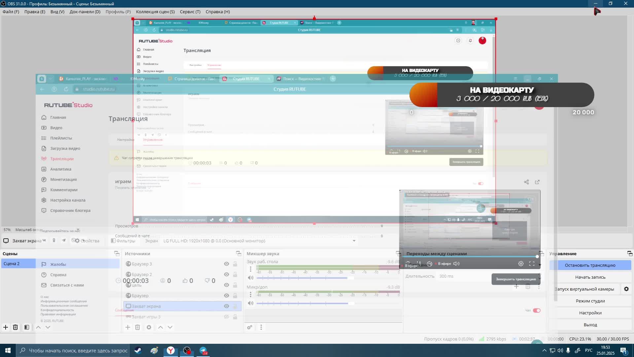Remove the selected source with the trash icon

[138, 327]
